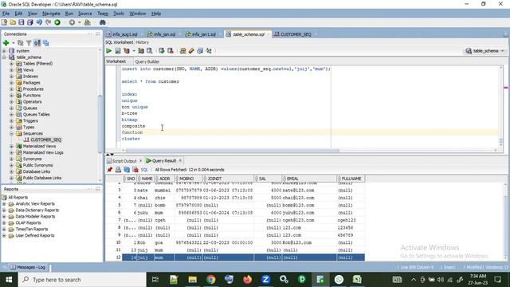Click the FULLNAME column header
Image resolution: width=510 pixels, height=287 pixels.
click(351, 179)
